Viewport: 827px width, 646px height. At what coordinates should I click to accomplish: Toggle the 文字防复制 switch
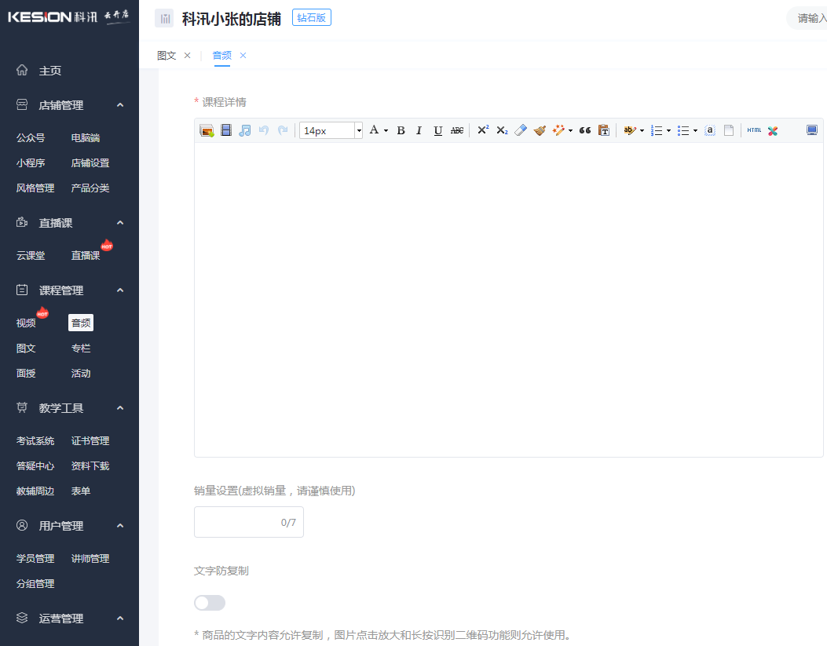tap(209, 600)
